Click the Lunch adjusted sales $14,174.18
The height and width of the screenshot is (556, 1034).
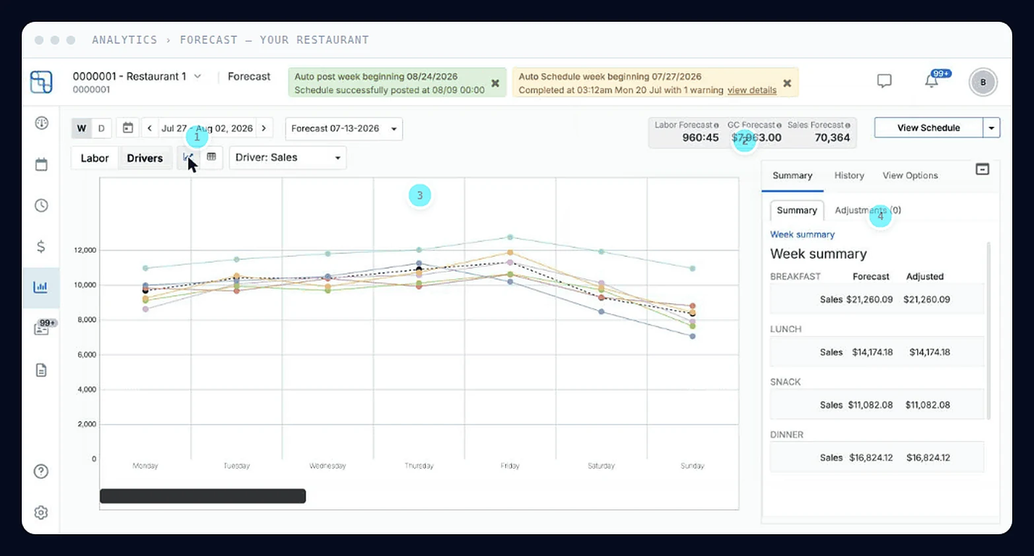tap(930, 353)
